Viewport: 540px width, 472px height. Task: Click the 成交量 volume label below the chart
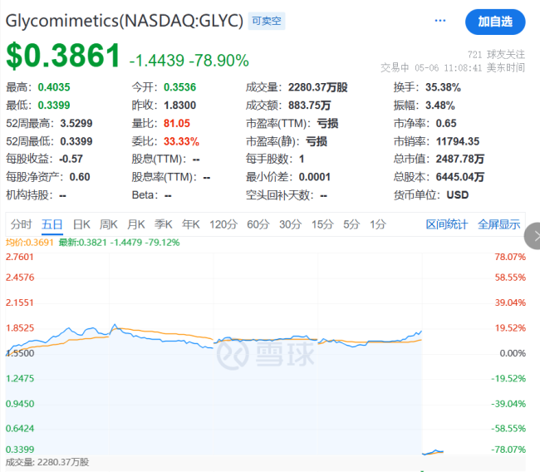pyautogui.click(x=47, y=462)
